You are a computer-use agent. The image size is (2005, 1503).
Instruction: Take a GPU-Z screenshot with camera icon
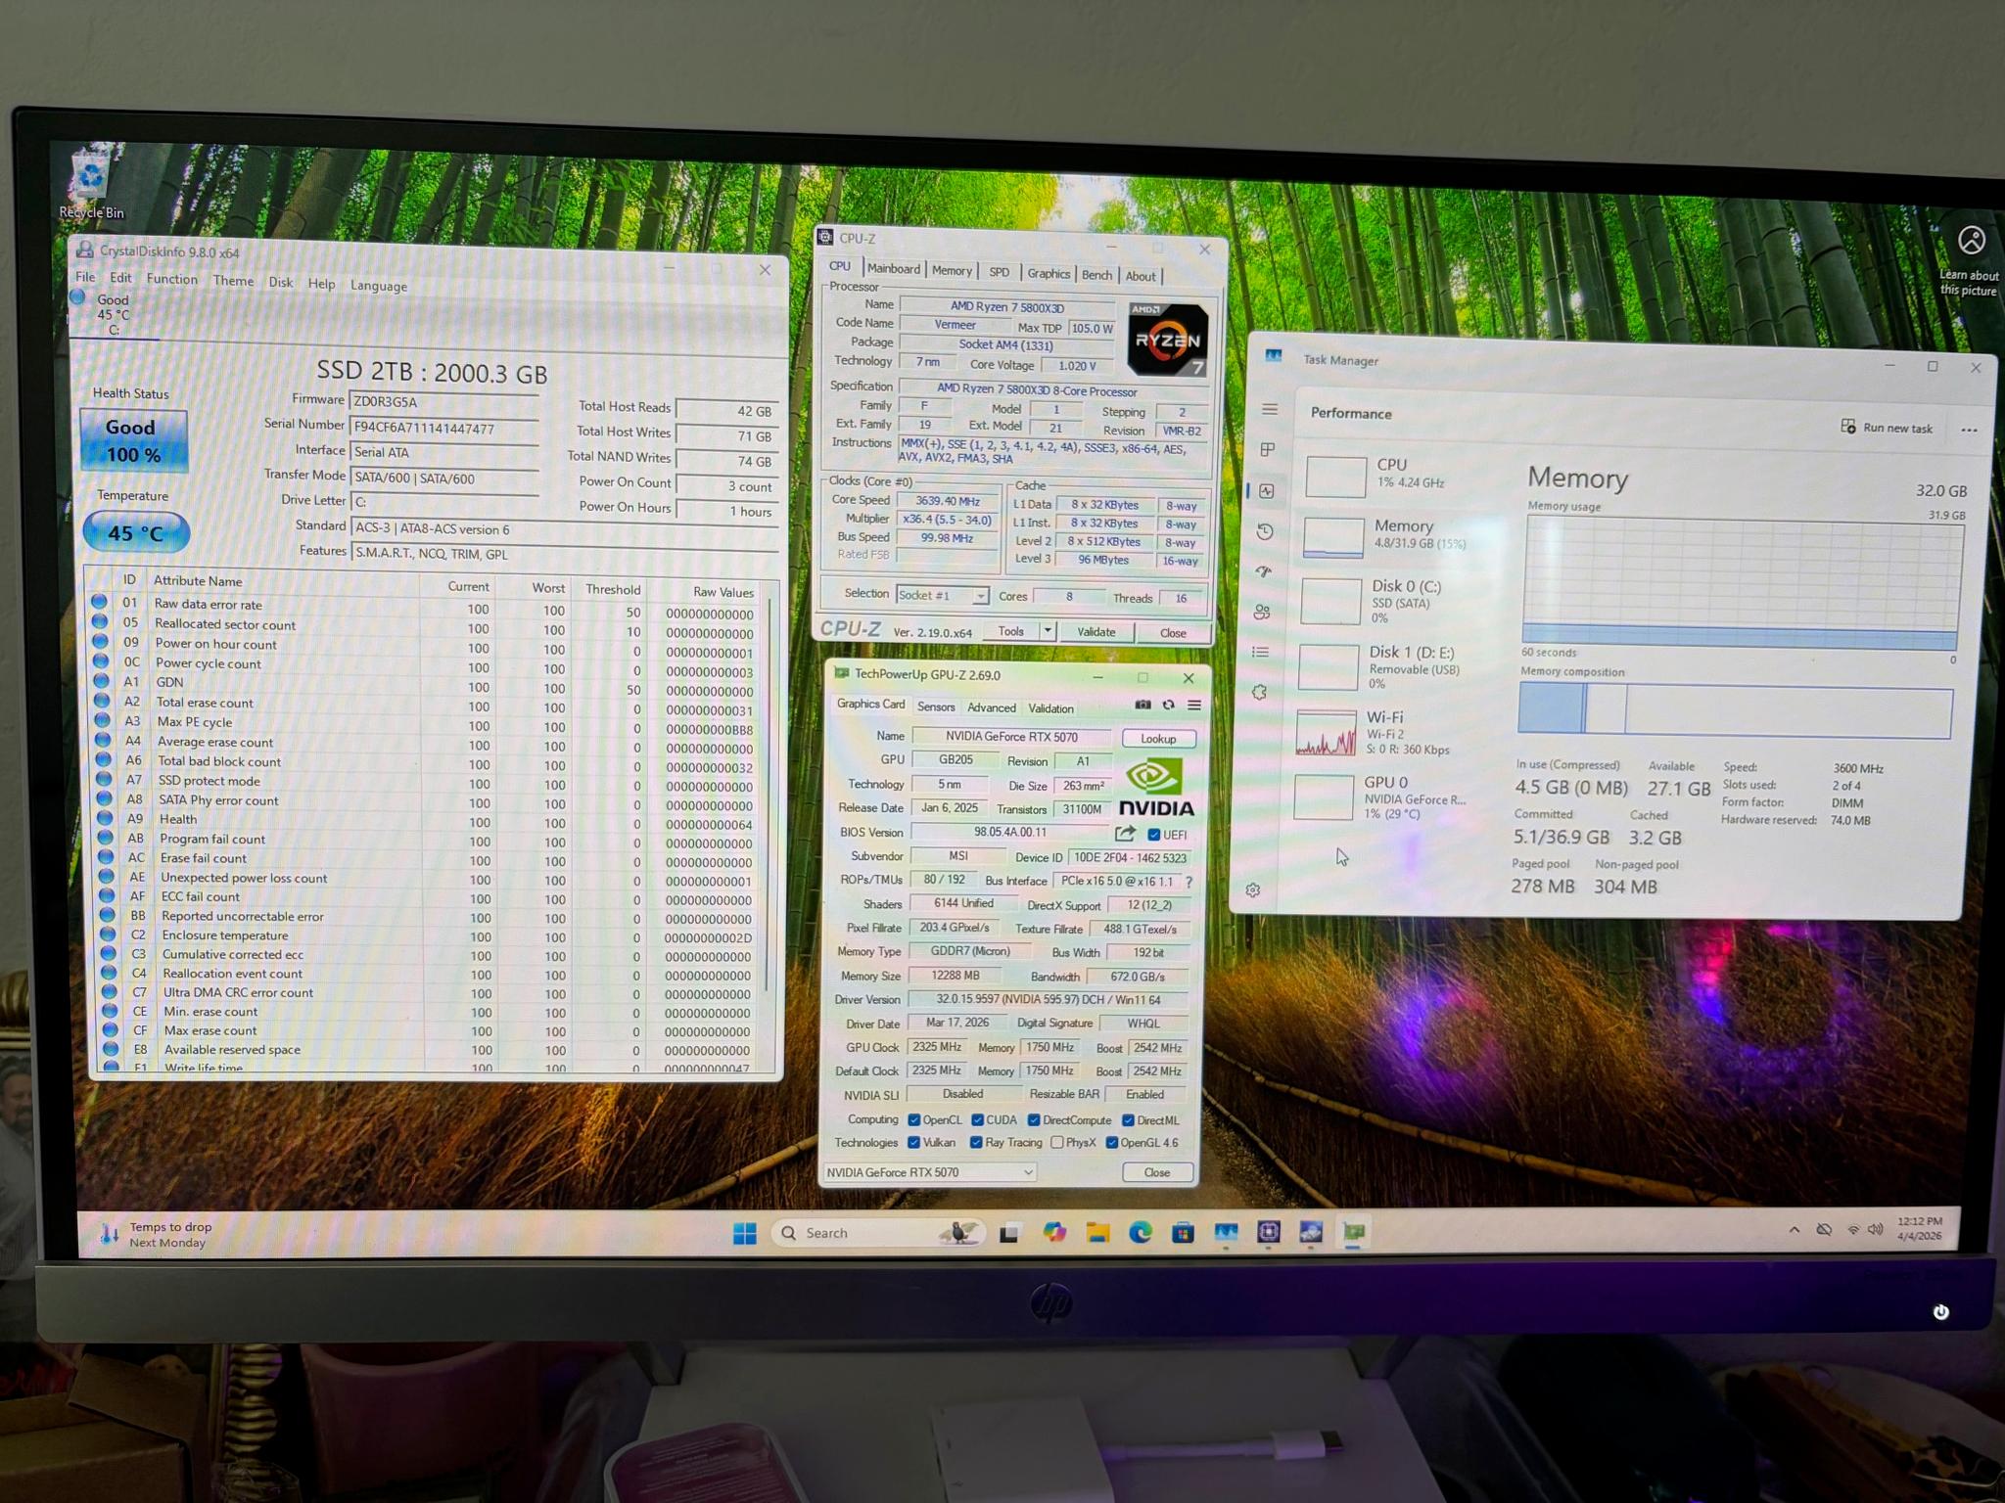pyautogui.click(x=1142, y=705)
